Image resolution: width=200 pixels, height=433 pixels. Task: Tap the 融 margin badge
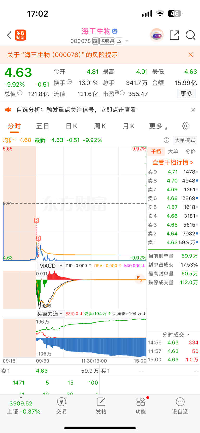point(95,41)
